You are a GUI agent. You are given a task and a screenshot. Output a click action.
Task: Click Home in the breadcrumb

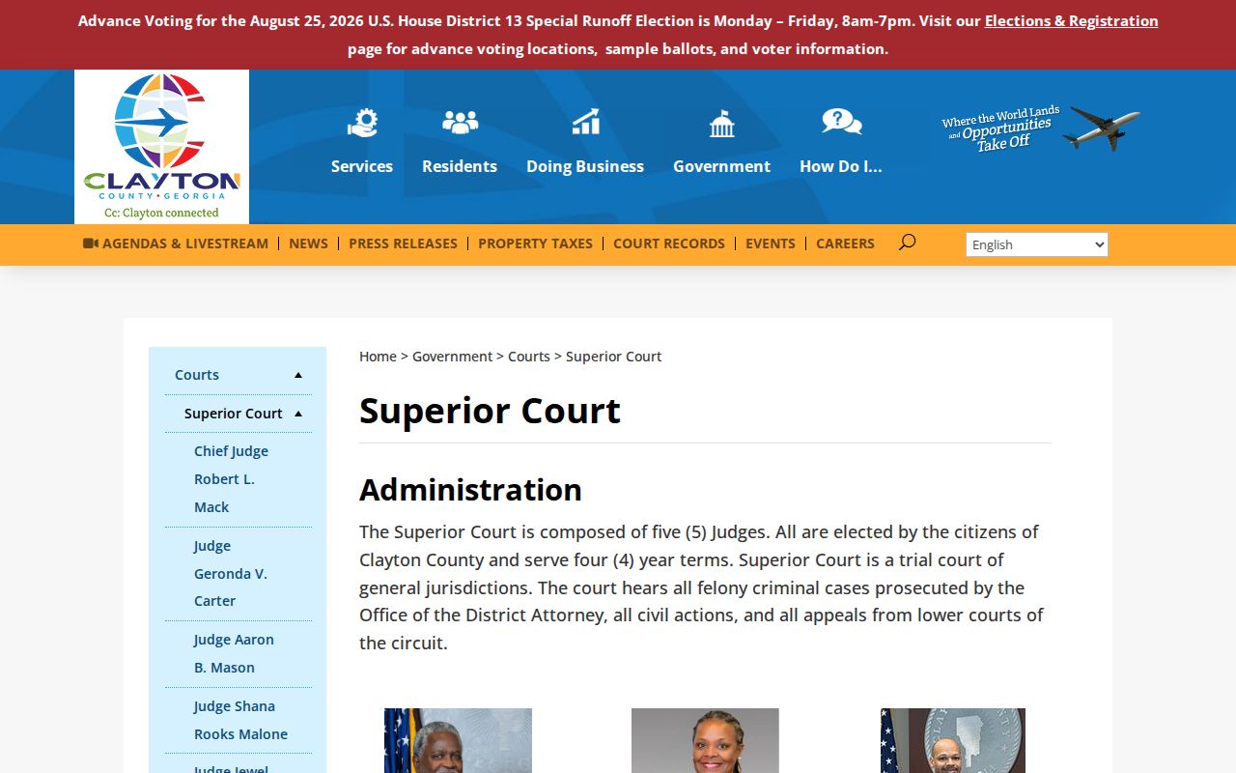click(x=378, y=357)
